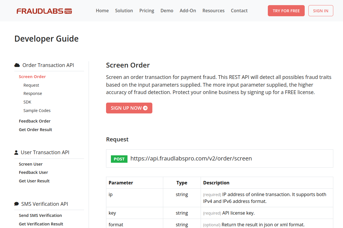Go to the Pricing page
This screenshot has height=228, width=343.
[x=147, y=11]
